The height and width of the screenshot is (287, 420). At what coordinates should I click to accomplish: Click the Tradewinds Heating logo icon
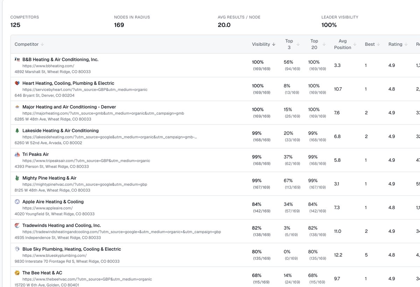(x=17, y=225)
